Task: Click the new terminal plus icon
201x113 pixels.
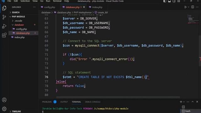Action: (181, 102)
